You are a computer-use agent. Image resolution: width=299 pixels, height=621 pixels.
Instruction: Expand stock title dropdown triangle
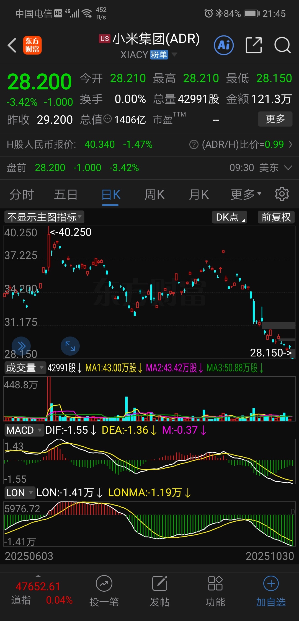click(x=174, y=54)
